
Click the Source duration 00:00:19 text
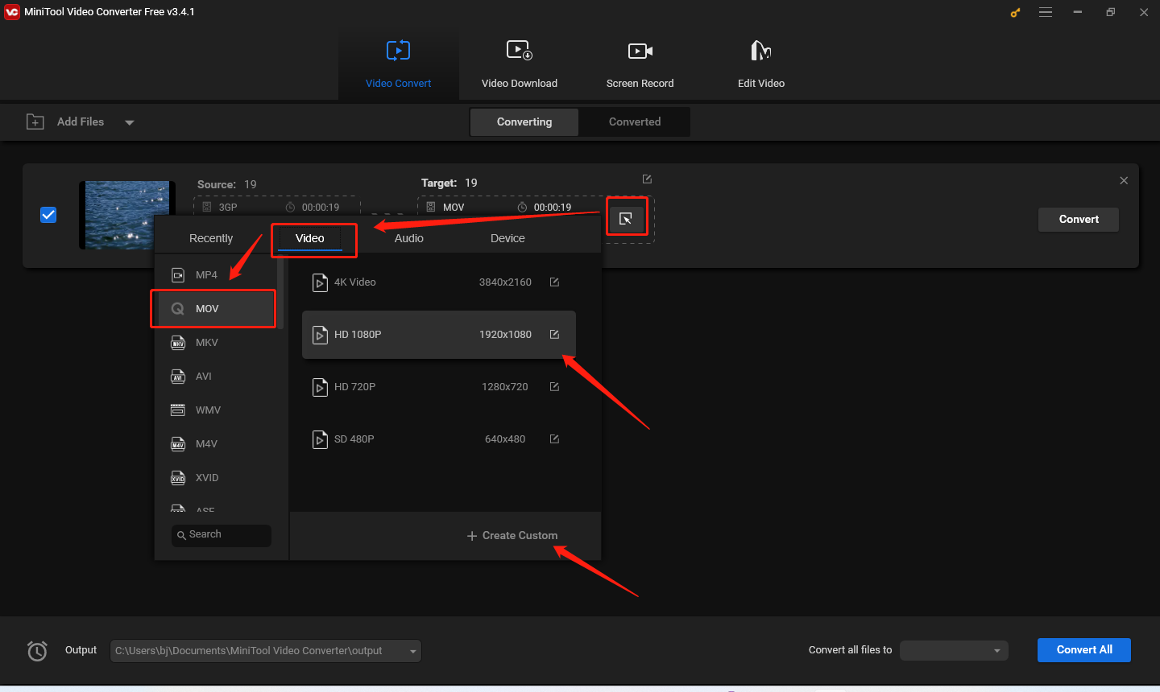click(x=321, y=208)
